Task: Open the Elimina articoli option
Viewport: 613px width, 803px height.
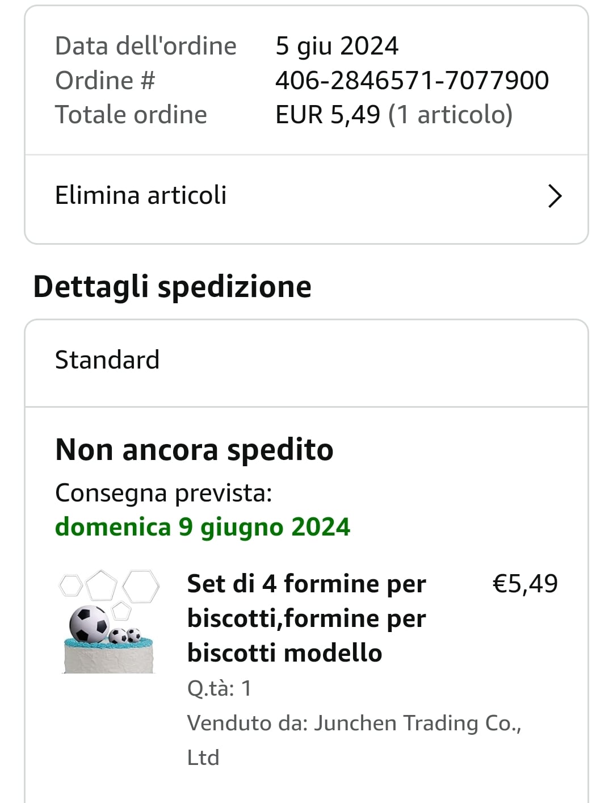Action: click(141, 195)
